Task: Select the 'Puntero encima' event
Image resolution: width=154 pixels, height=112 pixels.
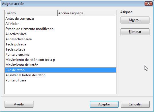Action: coord(61,55)
